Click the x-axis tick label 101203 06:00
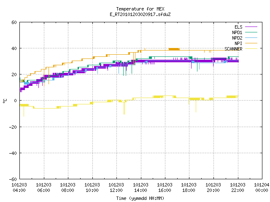 pos(43,188)
